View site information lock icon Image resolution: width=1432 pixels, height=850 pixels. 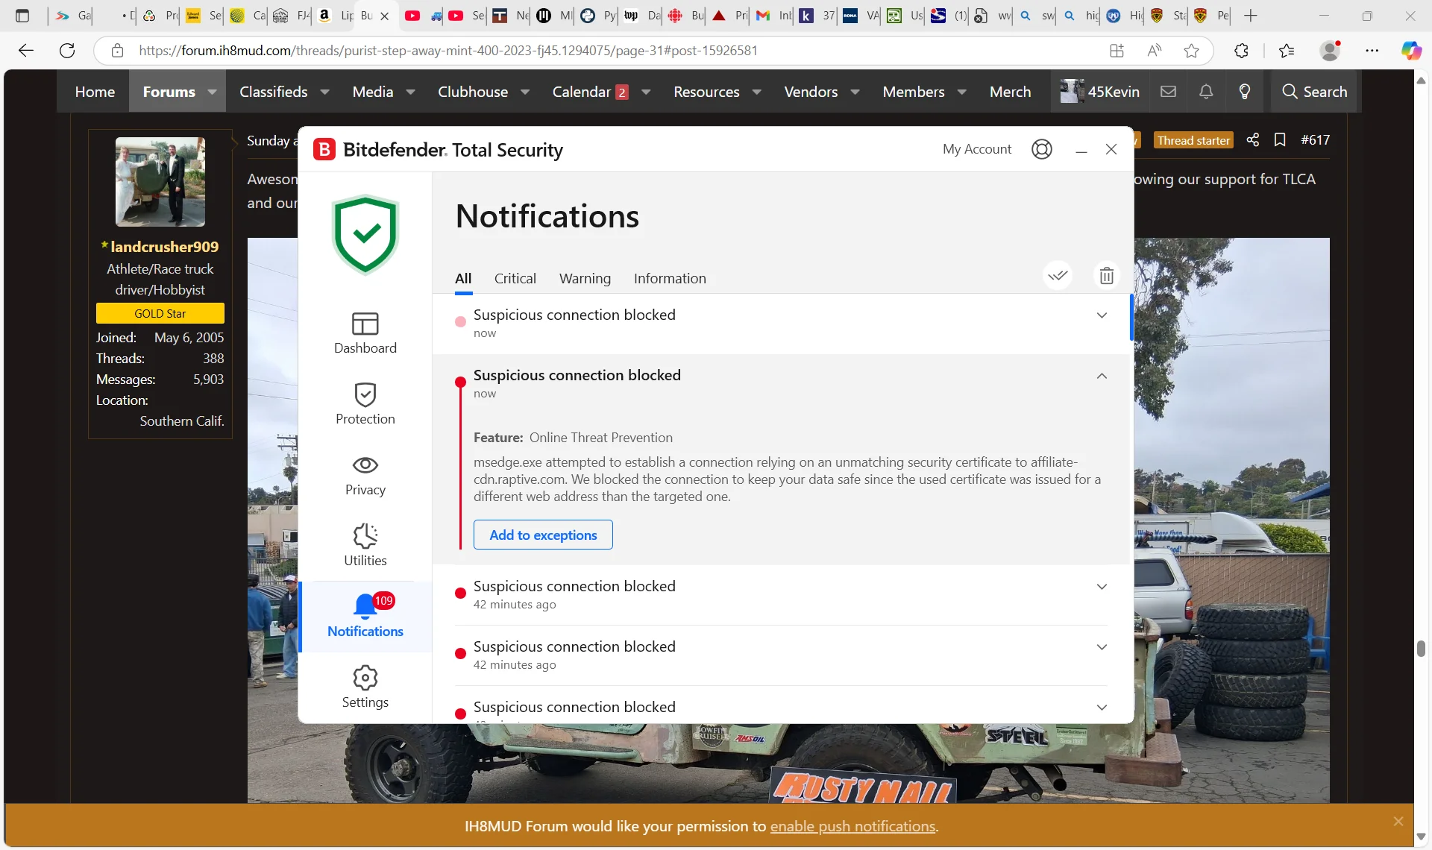tap(117, 50)
